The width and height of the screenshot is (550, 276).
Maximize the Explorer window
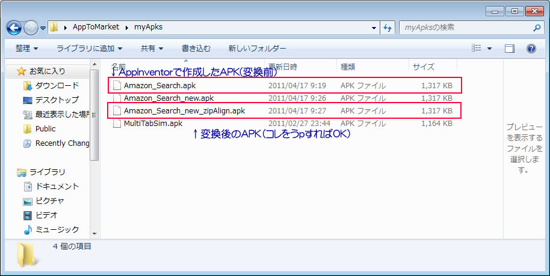point(514,11)
